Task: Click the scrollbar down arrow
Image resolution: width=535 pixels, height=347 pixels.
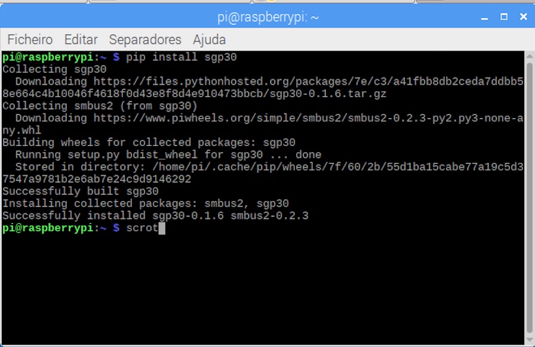Action: (x=530, y=340)
